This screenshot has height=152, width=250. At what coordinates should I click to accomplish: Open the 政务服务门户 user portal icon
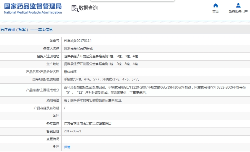238,5
